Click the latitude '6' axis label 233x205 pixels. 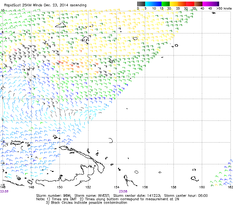3,54
